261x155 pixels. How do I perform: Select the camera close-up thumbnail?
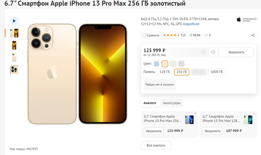(x=14, y=70)
